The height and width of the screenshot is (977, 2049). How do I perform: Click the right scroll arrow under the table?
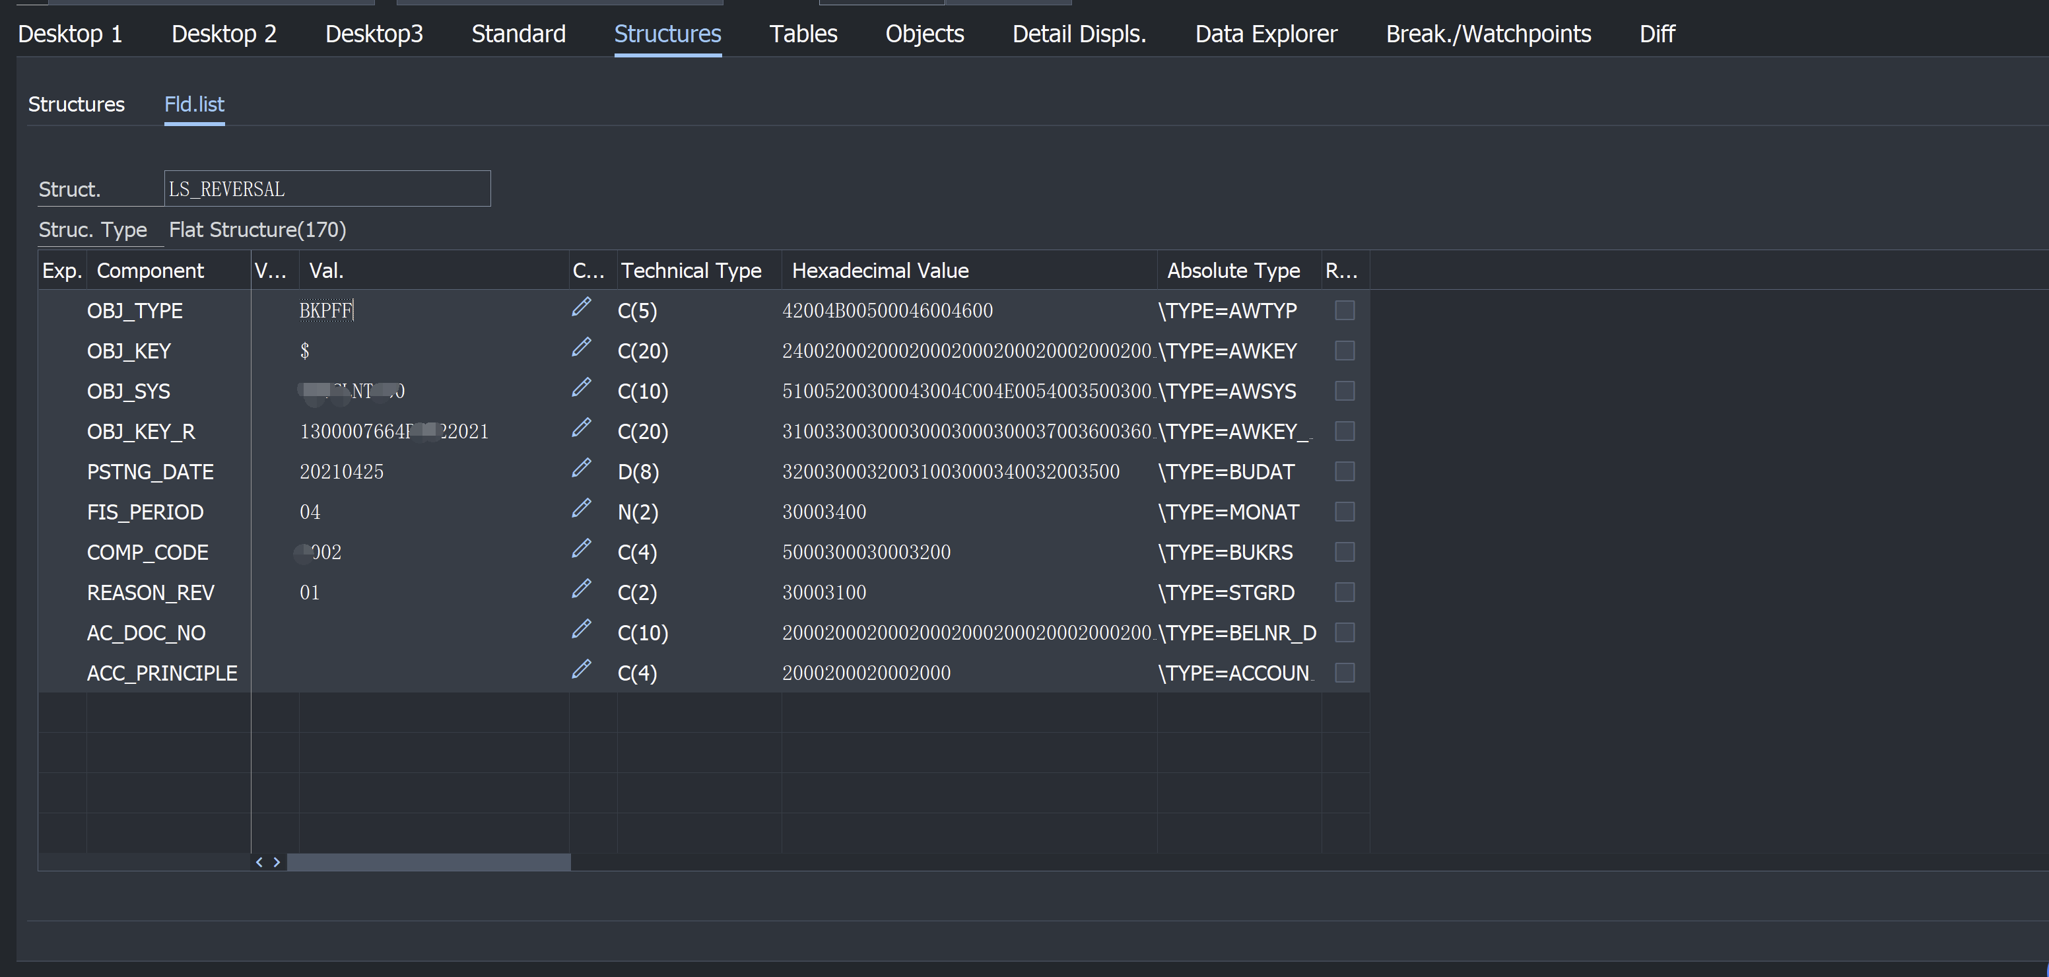[x=277, y=861]
